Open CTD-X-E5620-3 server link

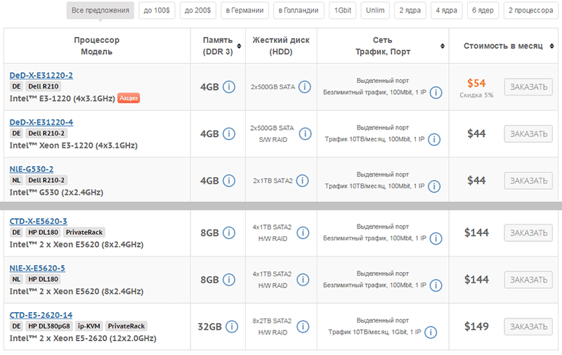(39, 221)
